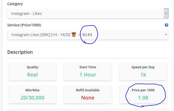Click the Price per 1000 value 1.08

[x=143, y=98]
